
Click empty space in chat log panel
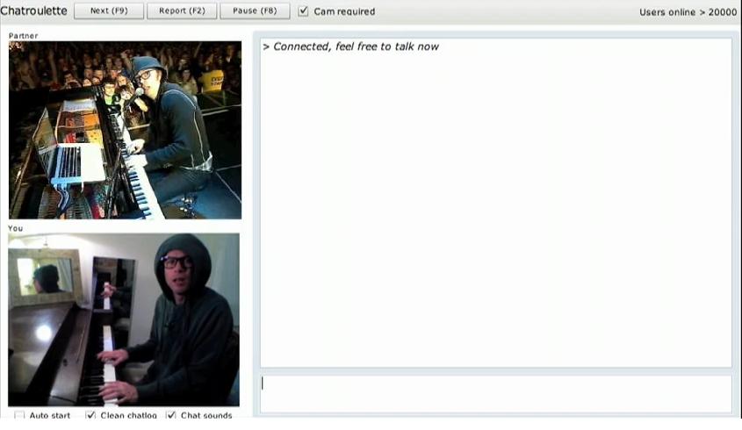(496, 213)
